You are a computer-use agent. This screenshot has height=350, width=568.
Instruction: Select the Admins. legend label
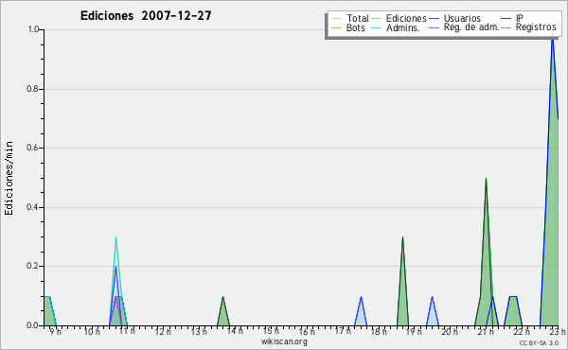click(403, 27)
